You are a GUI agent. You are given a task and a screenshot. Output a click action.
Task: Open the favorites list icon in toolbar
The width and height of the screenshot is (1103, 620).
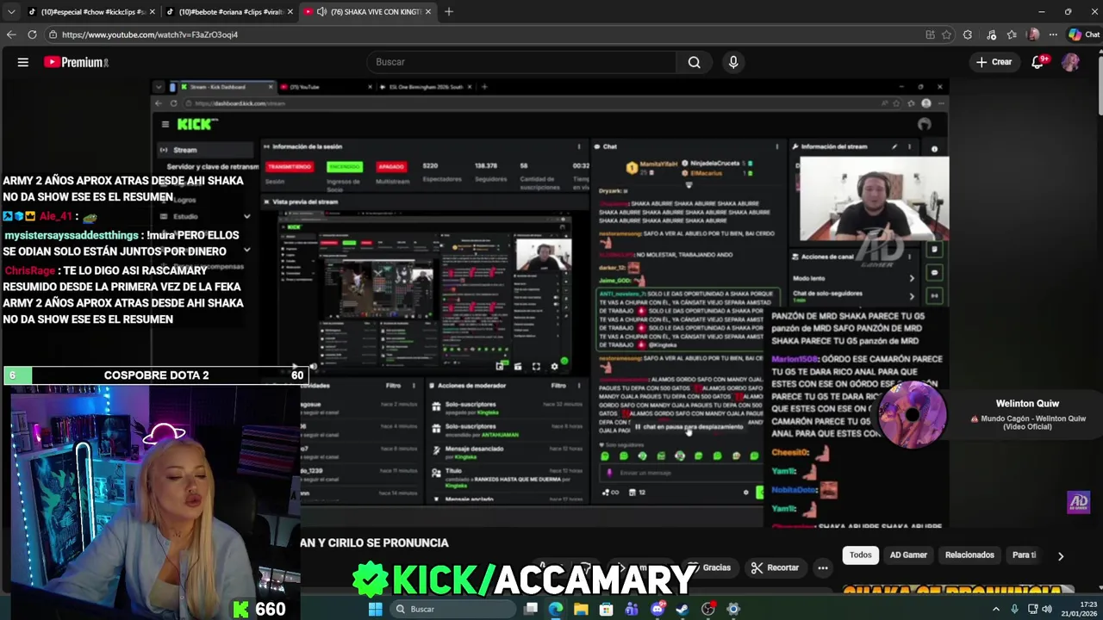pos(1013,34)
